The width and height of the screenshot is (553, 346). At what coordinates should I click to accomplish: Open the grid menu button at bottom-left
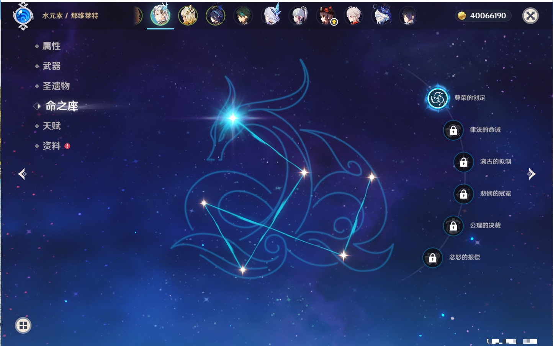23,325
